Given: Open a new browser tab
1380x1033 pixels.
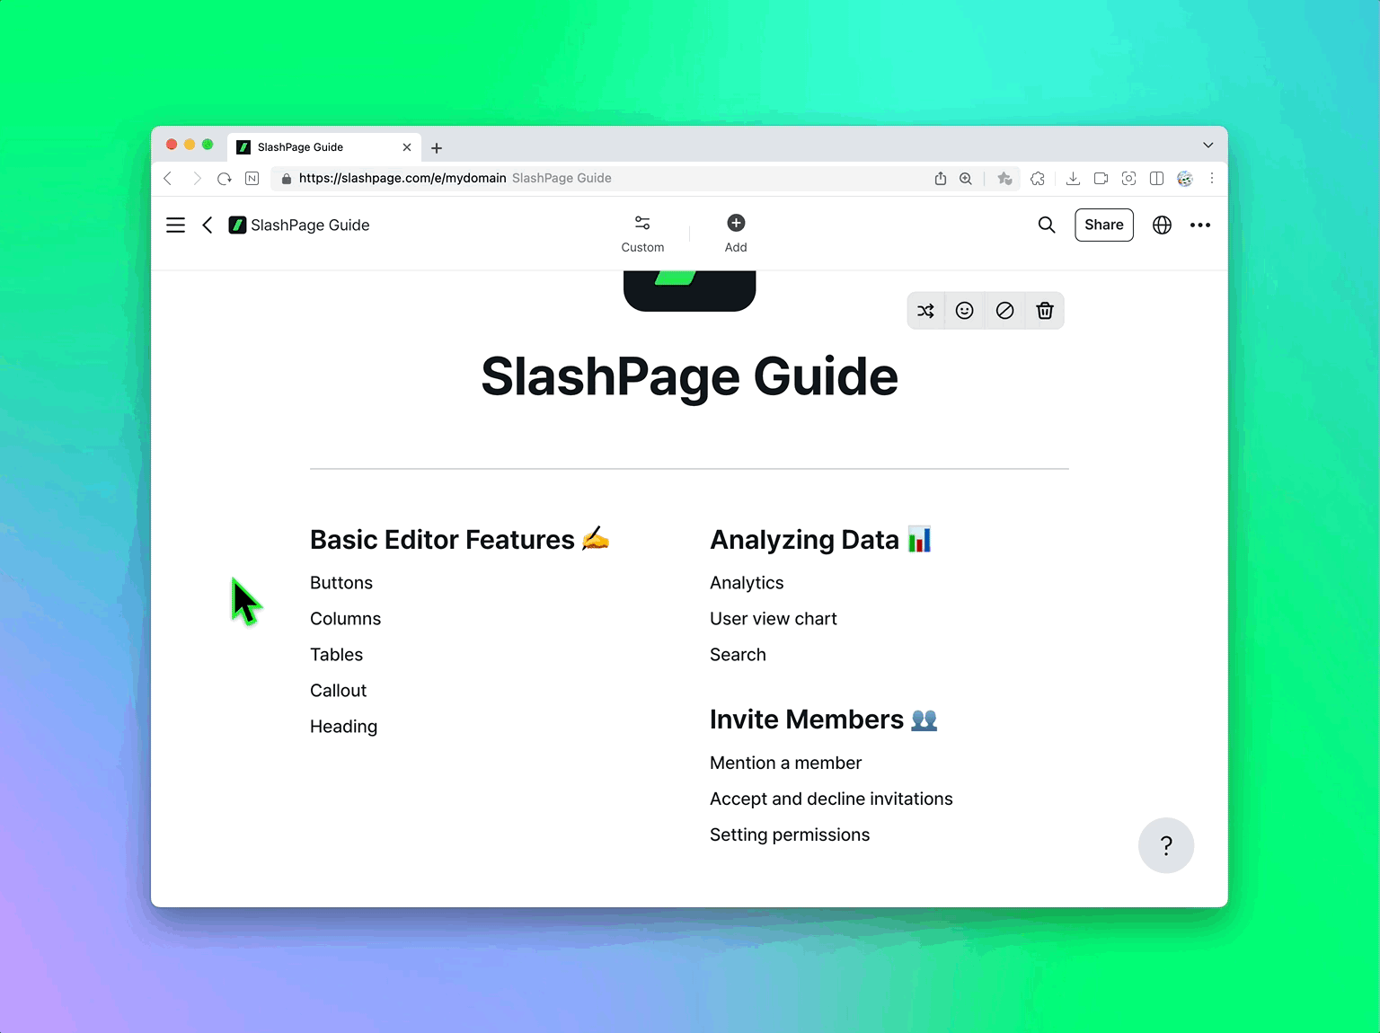Looking at the screenshot, I should pos(437,148).
